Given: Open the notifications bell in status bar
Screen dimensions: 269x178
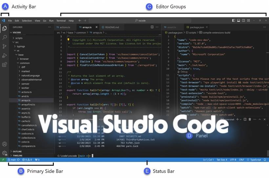Looking at the screenshot, I should click(265, 160).
